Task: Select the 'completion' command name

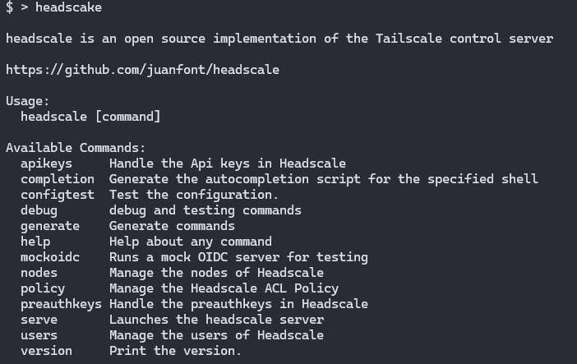Action: click(x=58, y=179)
